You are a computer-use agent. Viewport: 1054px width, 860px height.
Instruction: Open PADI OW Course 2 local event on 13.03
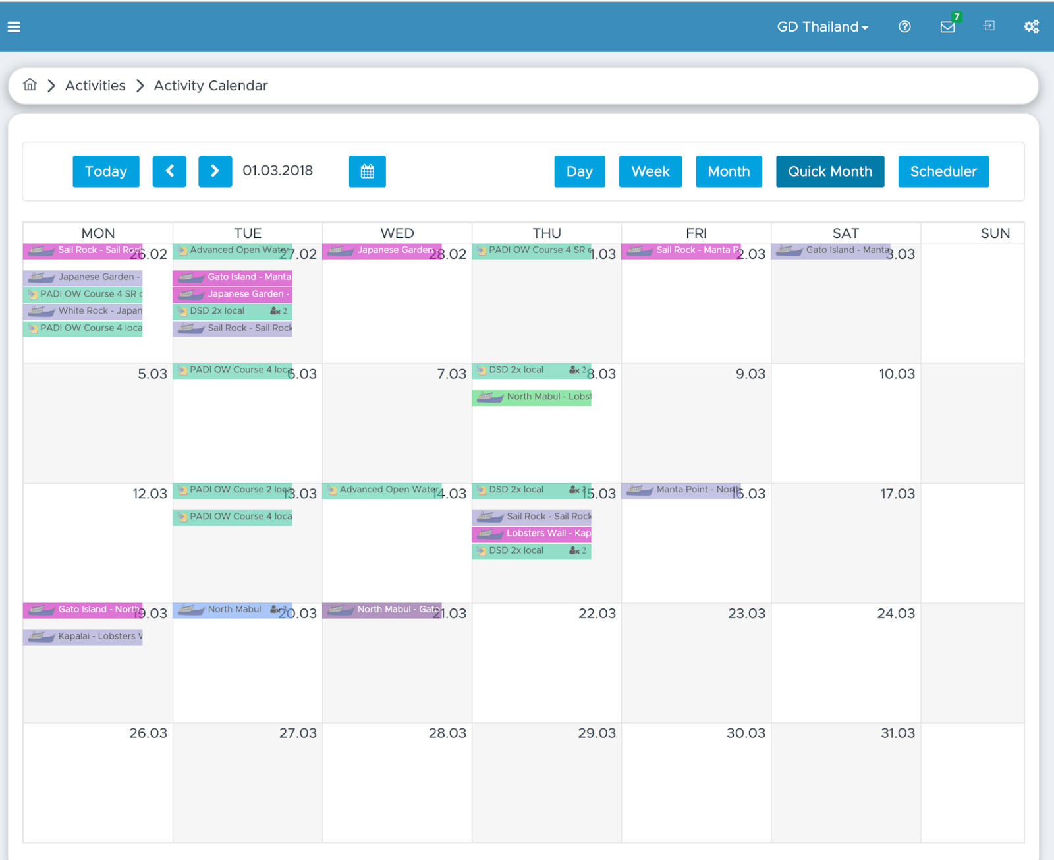[233, 490]
